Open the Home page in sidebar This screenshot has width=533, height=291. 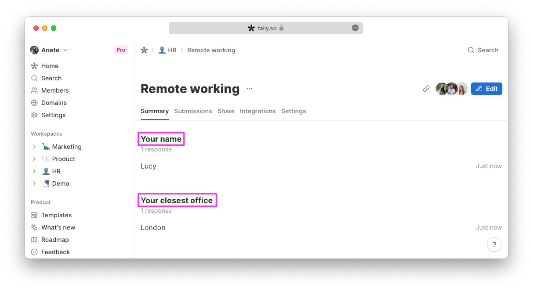pyautogui.click(x=44, y=66)
